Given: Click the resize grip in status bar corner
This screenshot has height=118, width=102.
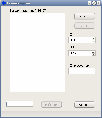Looking at the screenshot, I should [99, 115].
